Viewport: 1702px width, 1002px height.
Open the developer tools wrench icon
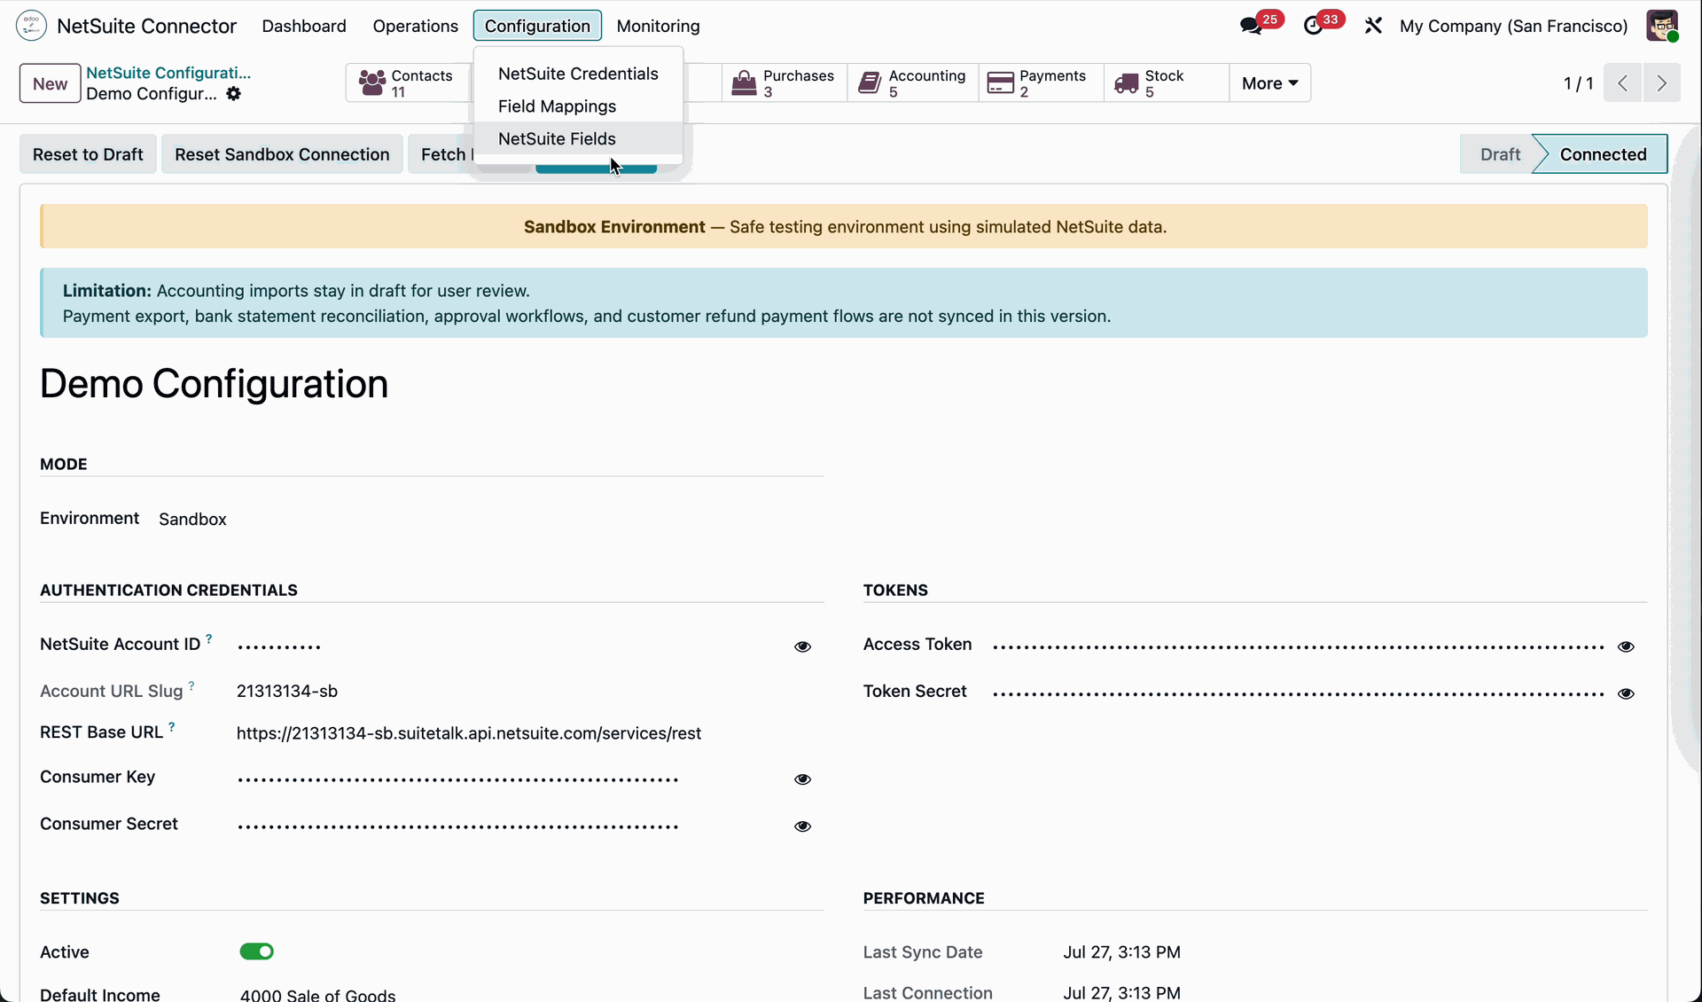[1373, 26]
